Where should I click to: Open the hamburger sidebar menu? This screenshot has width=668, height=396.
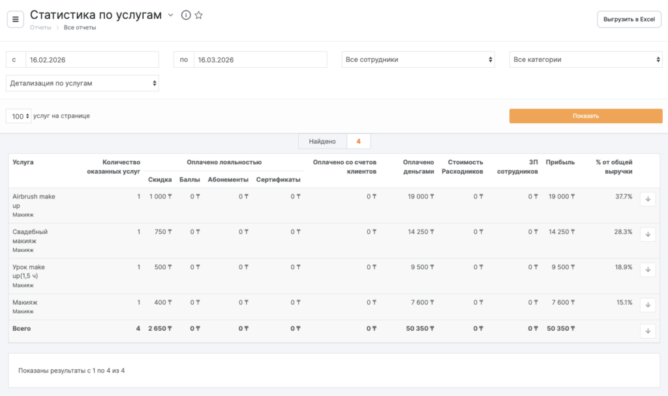16,20
